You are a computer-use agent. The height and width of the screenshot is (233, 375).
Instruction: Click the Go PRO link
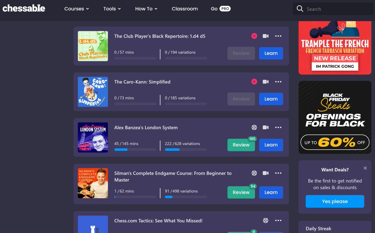click(221, 9)
